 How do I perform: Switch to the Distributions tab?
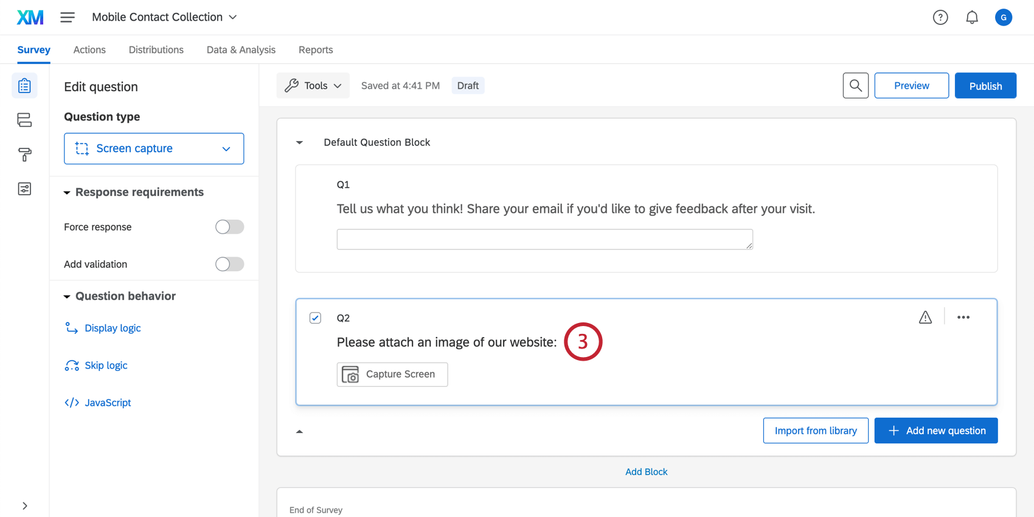coord(156,50)
